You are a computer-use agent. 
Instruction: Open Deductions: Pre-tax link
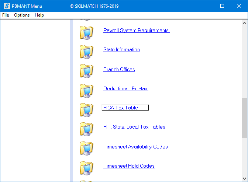125,89
